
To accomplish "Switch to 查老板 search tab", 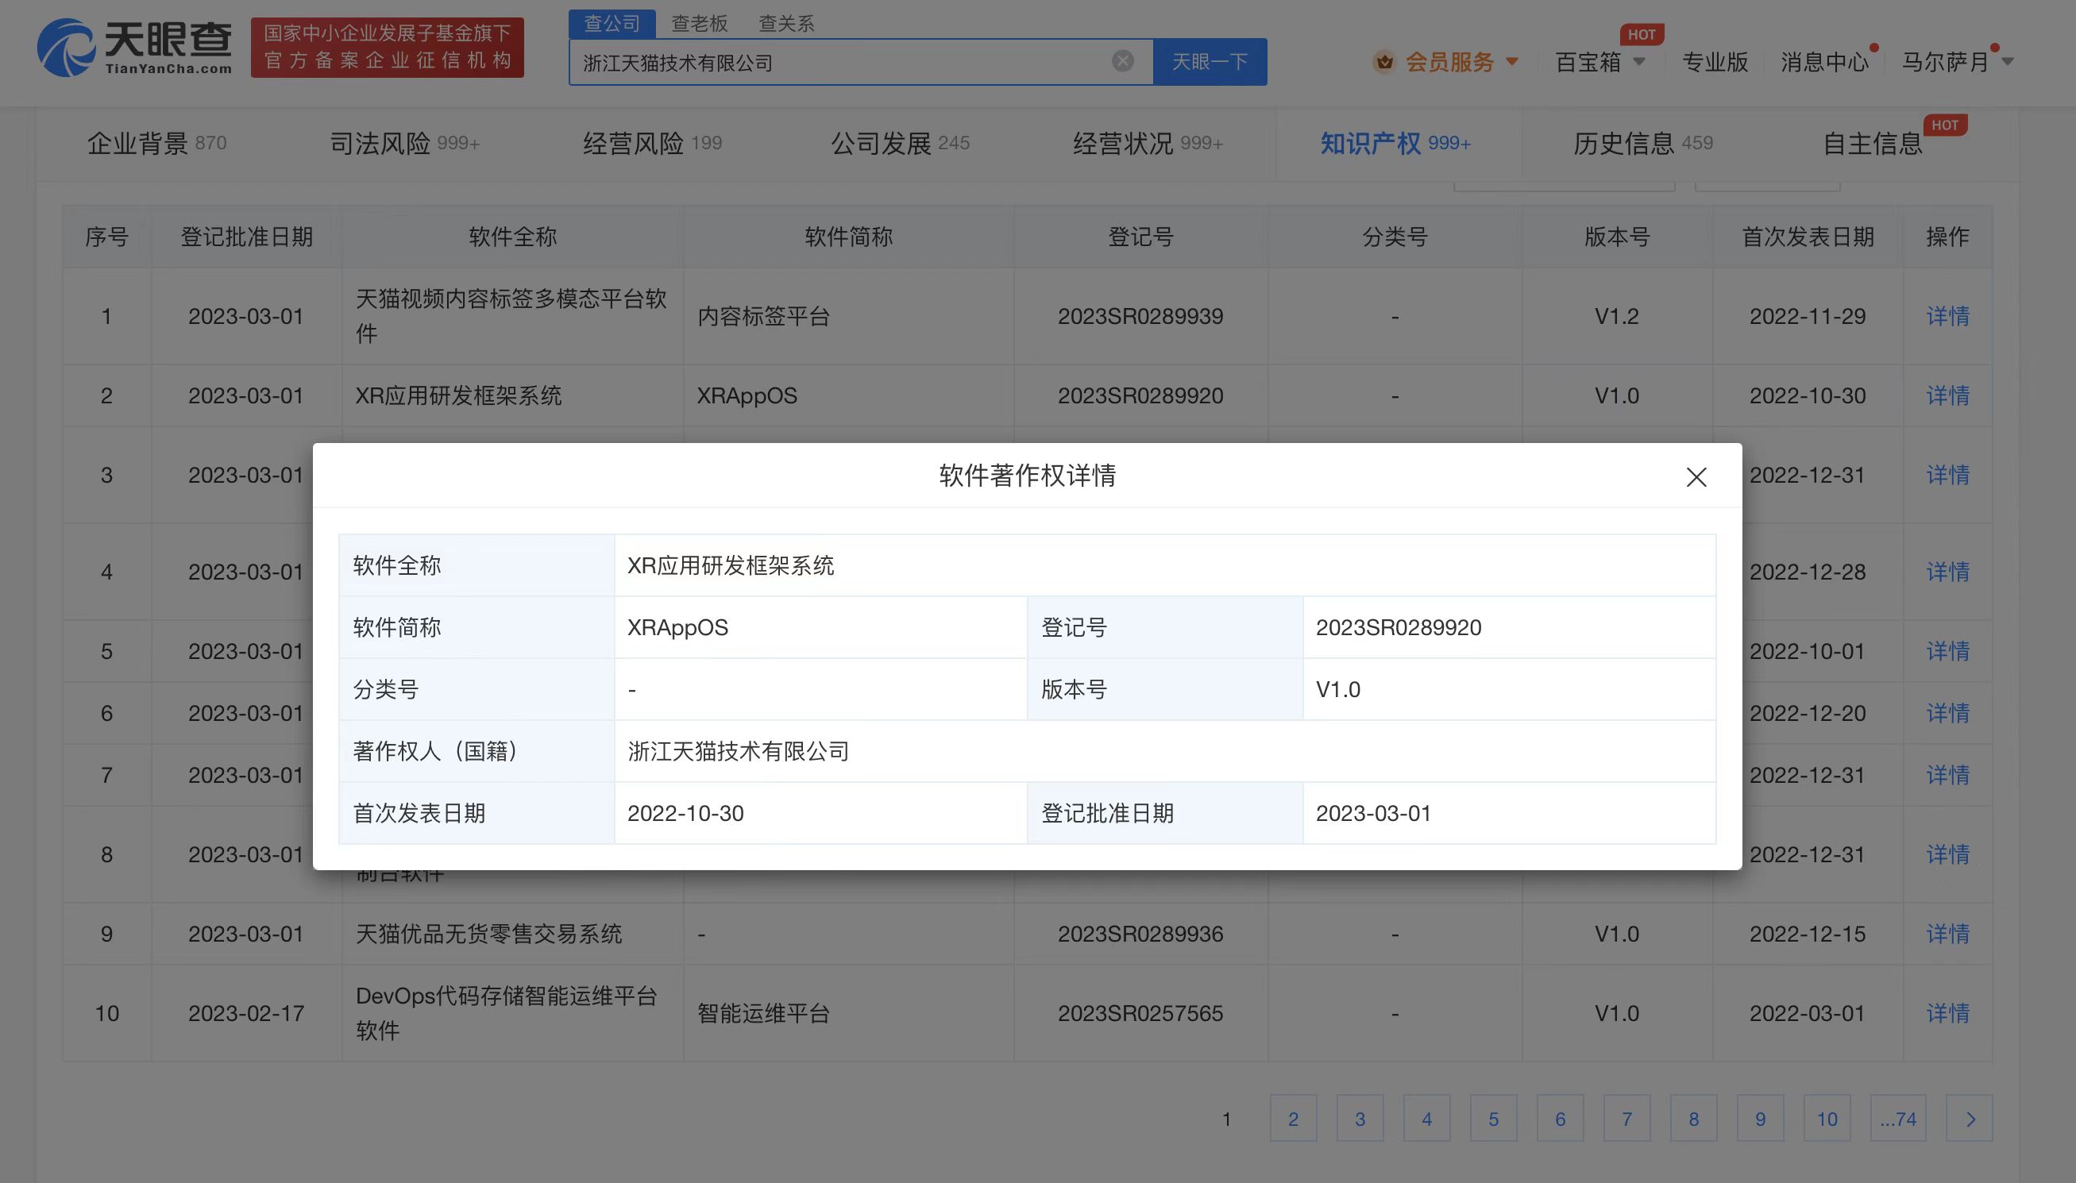I will [x=699, y=24].
